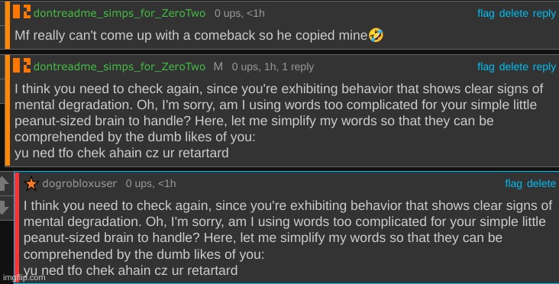Downvote dogrobloxuser's comment with the down arrow
The height and width of the screenshot is (284, 559).
(4, 208)
